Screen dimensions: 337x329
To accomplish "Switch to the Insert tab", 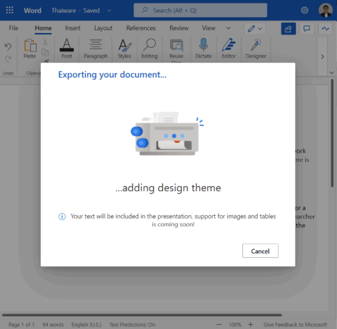I will (73, 28).
